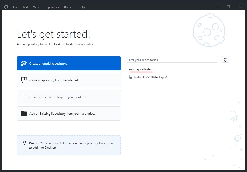Open the View menu
Viewport: 247px width, 172px height.
36,7
